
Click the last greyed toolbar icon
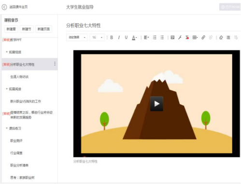point(236,38)
